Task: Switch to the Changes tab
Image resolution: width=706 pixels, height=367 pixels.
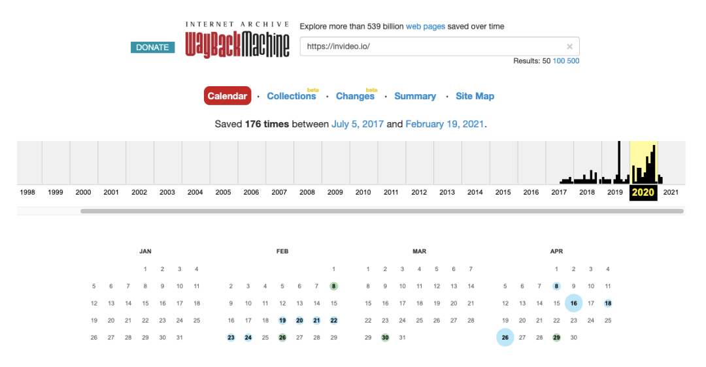Action: pyautogui.click(x=355, y=96)
